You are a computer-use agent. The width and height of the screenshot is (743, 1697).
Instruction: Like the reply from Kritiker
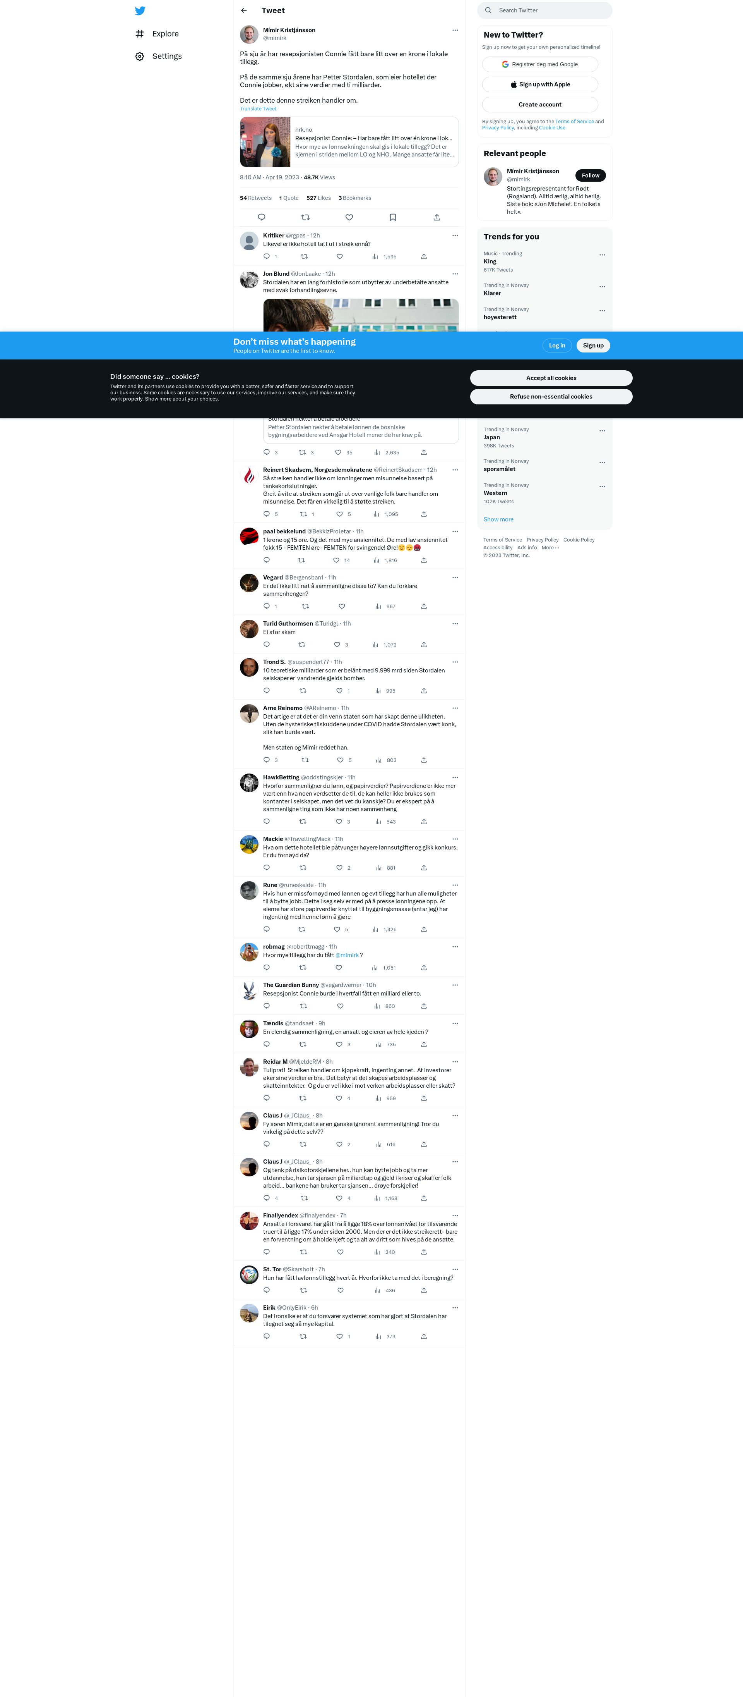click(x=340, y=256)
